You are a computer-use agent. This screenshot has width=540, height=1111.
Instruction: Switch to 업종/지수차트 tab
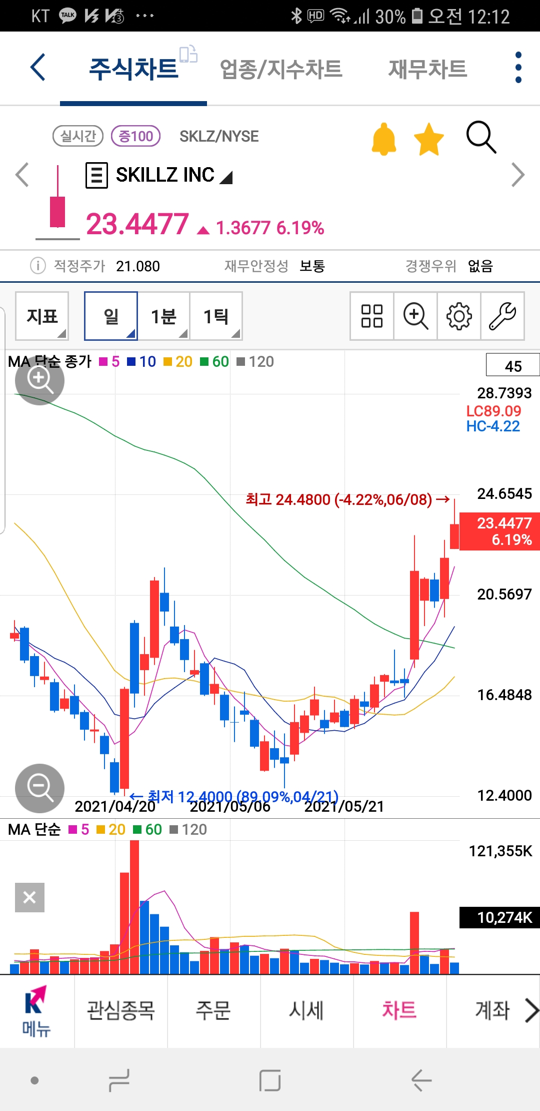click(x=281, y=69)
